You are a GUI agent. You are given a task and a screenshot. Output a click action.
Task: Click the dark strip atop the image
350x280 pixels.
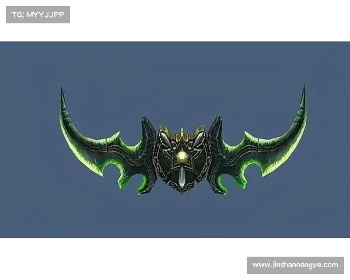(x=175, y=39)
